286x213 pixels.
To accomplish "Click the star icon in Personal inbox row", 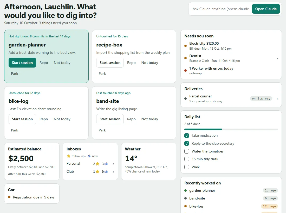I will tap(97, 164).
